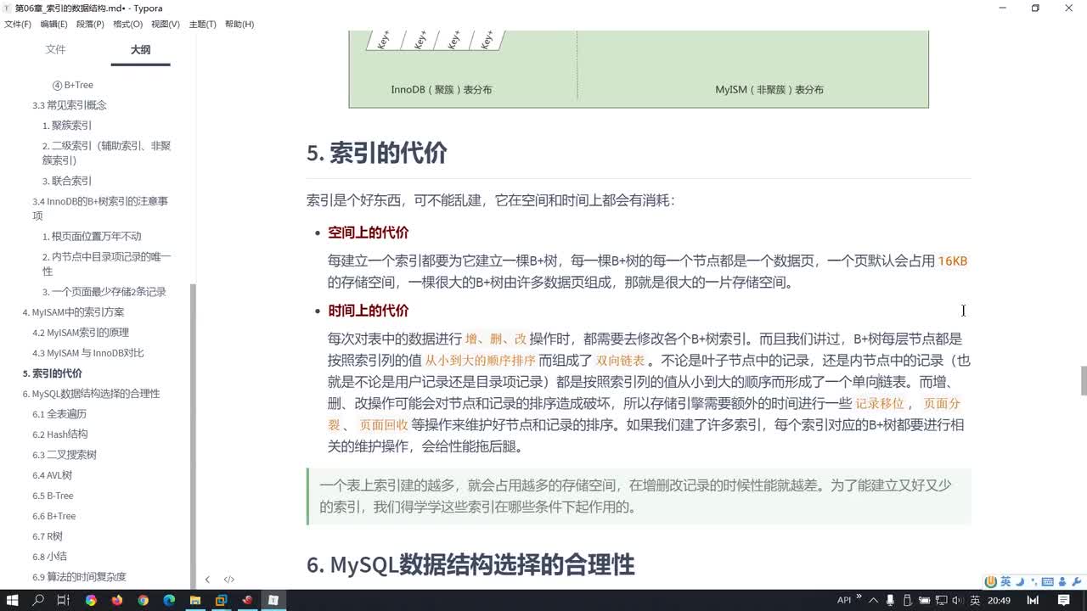Jump to outline item 6.3 二叉搜索树
This screenshot has height=611, width=1087.
[x=65, y=455]
